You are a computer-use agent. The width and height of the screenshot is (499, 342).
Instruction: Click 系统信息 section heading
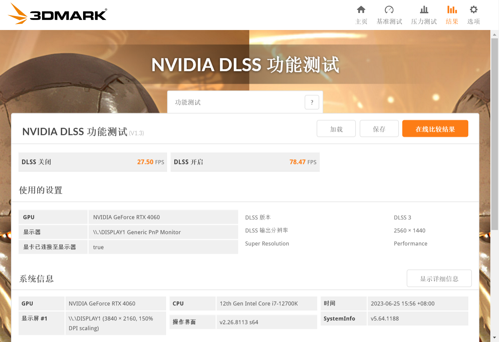coord(36,279)
